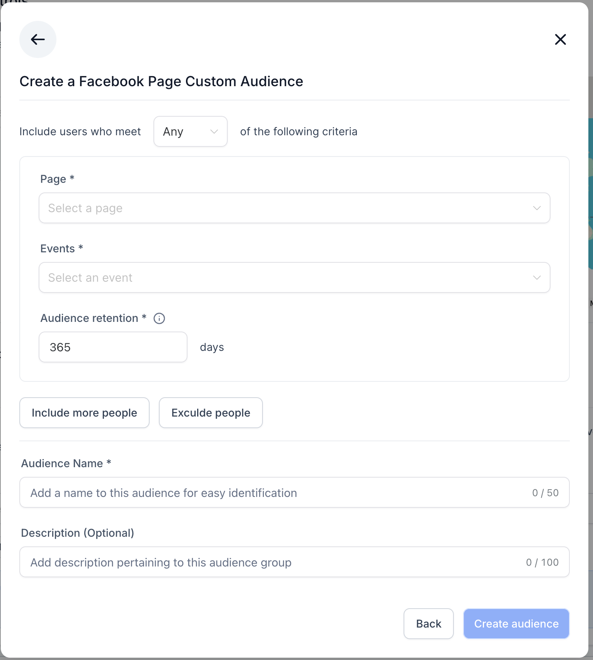593x660 pixels.
Task: Click into the Description text field
Action: [x=271, y=562]
